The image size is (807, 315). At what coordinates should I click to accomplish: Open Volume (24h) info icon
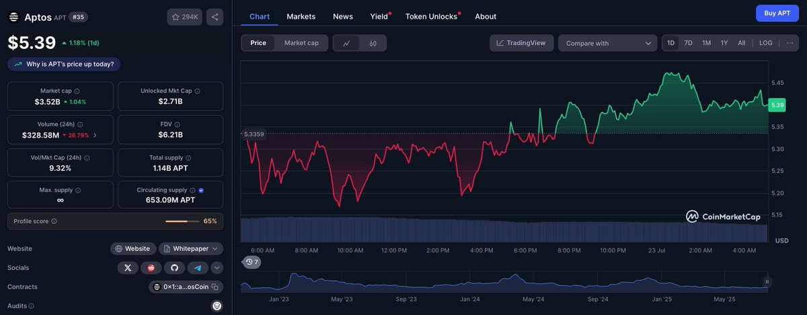pyautogui.click(x=81, y=124)
